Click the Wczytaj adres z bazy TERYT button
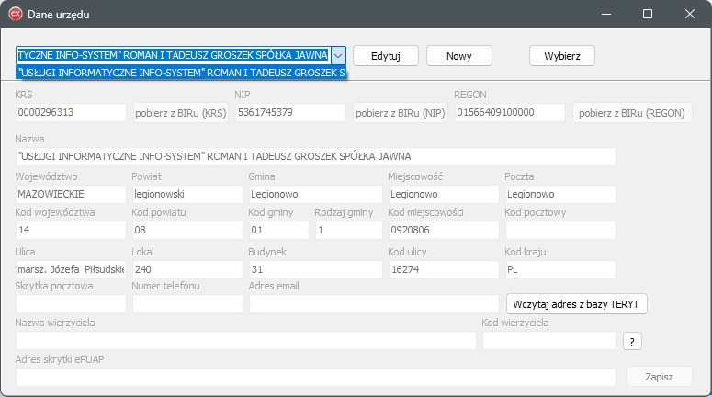Screen dimensions: 712x397 pos(577,304)
